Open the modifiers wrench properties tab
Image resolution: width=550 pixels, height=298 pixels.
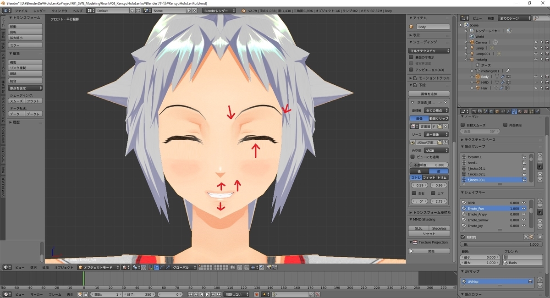[x=508, y=111]
